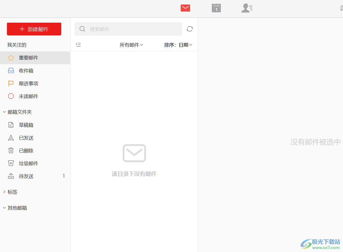Click the orange flag icon
Viewport: 343px width, 252px height.
click(x=11, y=84)
